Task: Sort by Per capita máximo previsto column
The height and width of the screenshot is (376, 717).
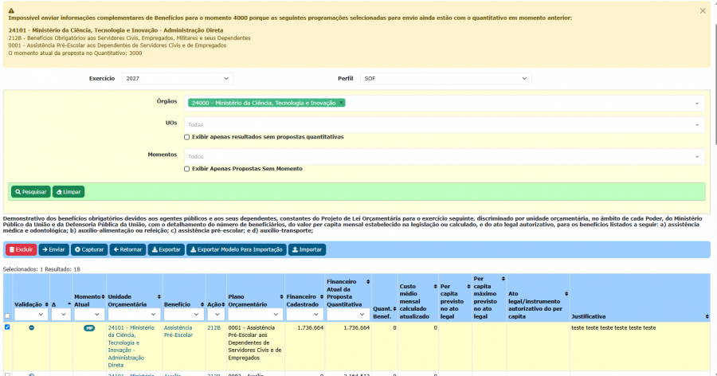Action: (x=503, y=279)
